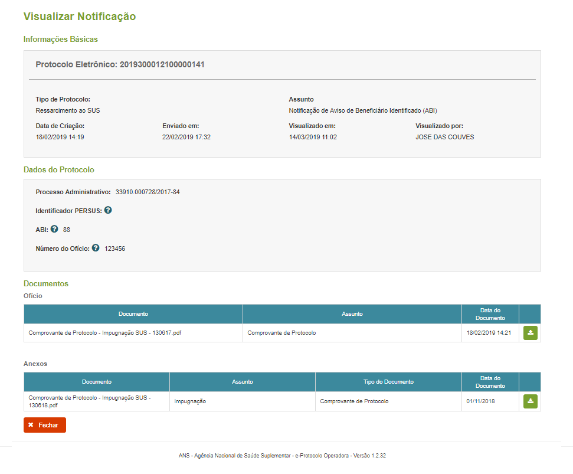
Task: Click the Documento header in the Anexos table
Action: 97,382
